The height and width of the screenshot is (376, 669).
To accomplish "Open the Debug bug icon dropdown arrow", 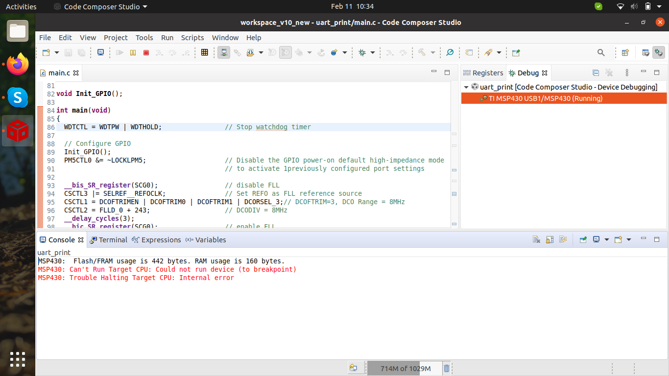I will [373, 52].
